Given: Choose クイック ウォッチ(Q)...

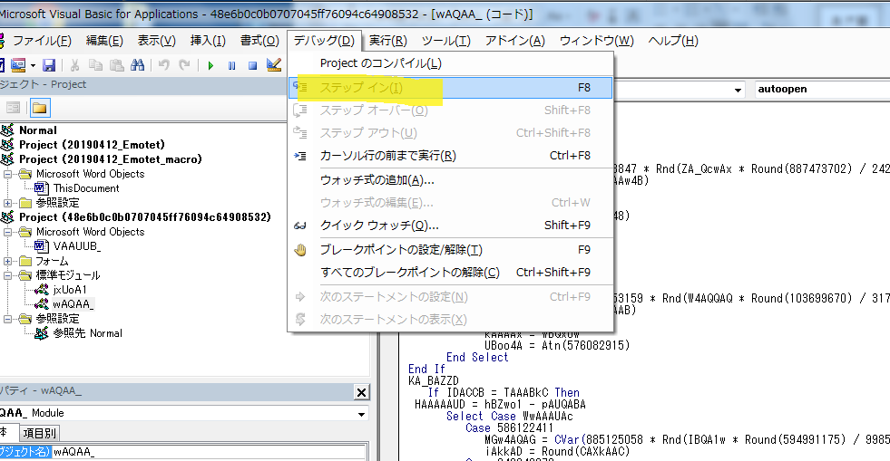Looking at the screenshot, I should coord(451,226).
